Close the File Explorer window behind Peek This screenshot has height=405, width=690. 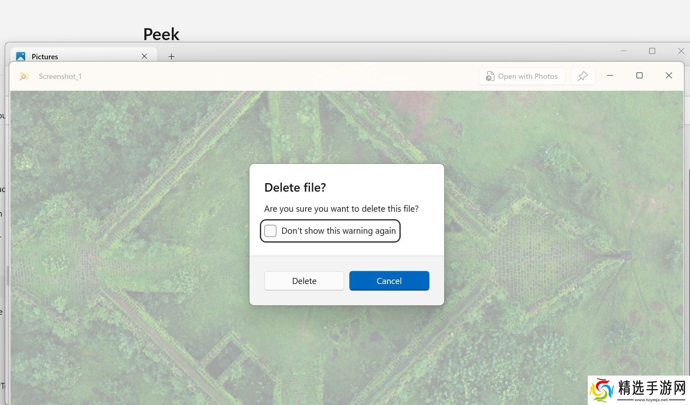point(681,51)
